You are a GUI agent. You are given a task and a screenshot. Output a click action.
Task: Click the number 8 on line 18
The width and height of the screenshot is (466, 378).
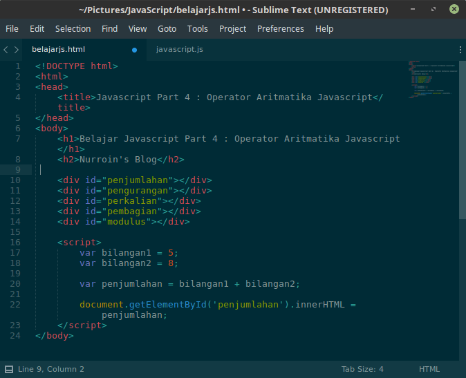point(171,263)
